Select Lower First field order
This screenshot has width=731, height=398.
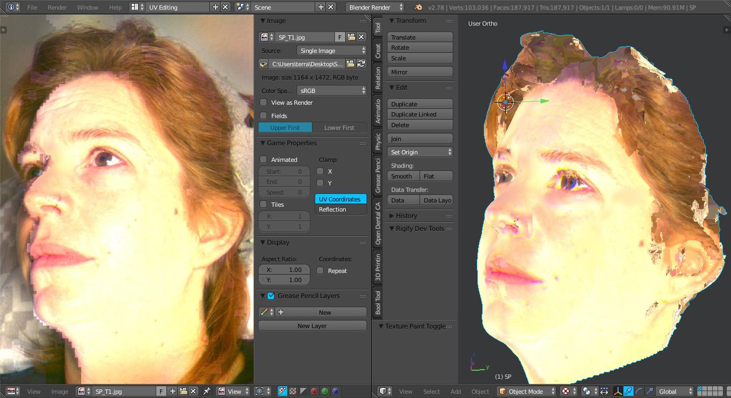point(339,127)
